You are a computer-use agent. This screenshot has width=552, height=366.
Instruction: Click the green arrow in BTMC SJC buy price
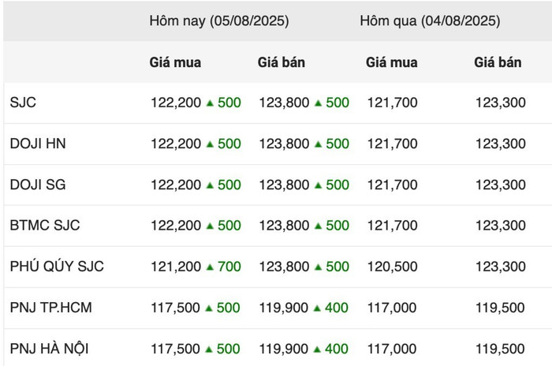pos(210,226)
